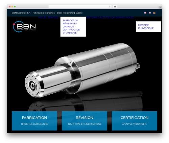Viewport: 169px width, 143px height.
Task: Click the spindle product hero image
Action: pyautogui.click(x=82, y=70)
